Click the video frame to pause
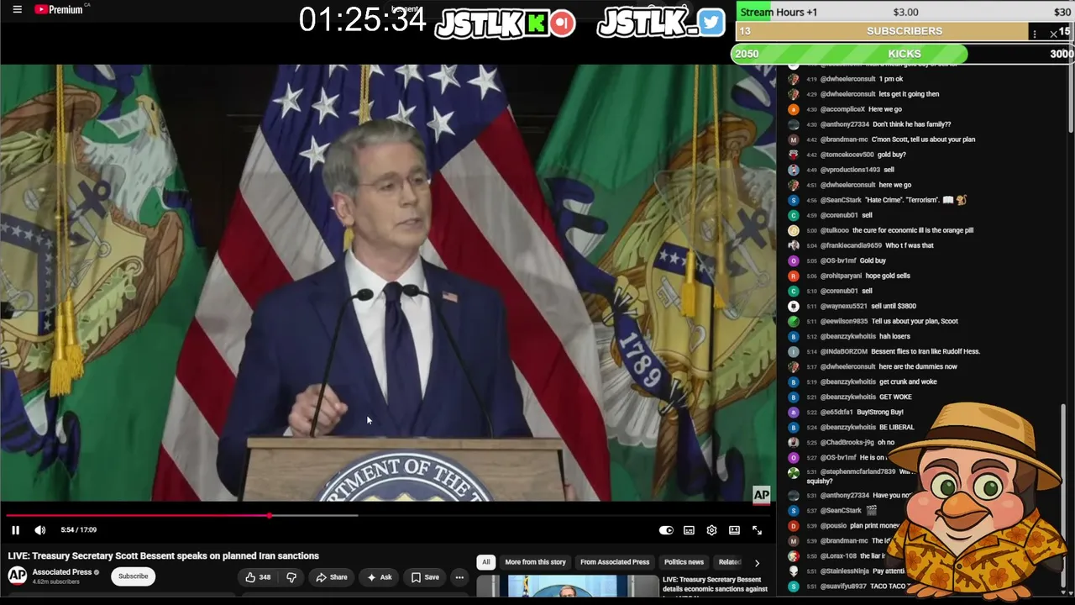The width and height of the screenshot is (1075, 605). [388, 283]
